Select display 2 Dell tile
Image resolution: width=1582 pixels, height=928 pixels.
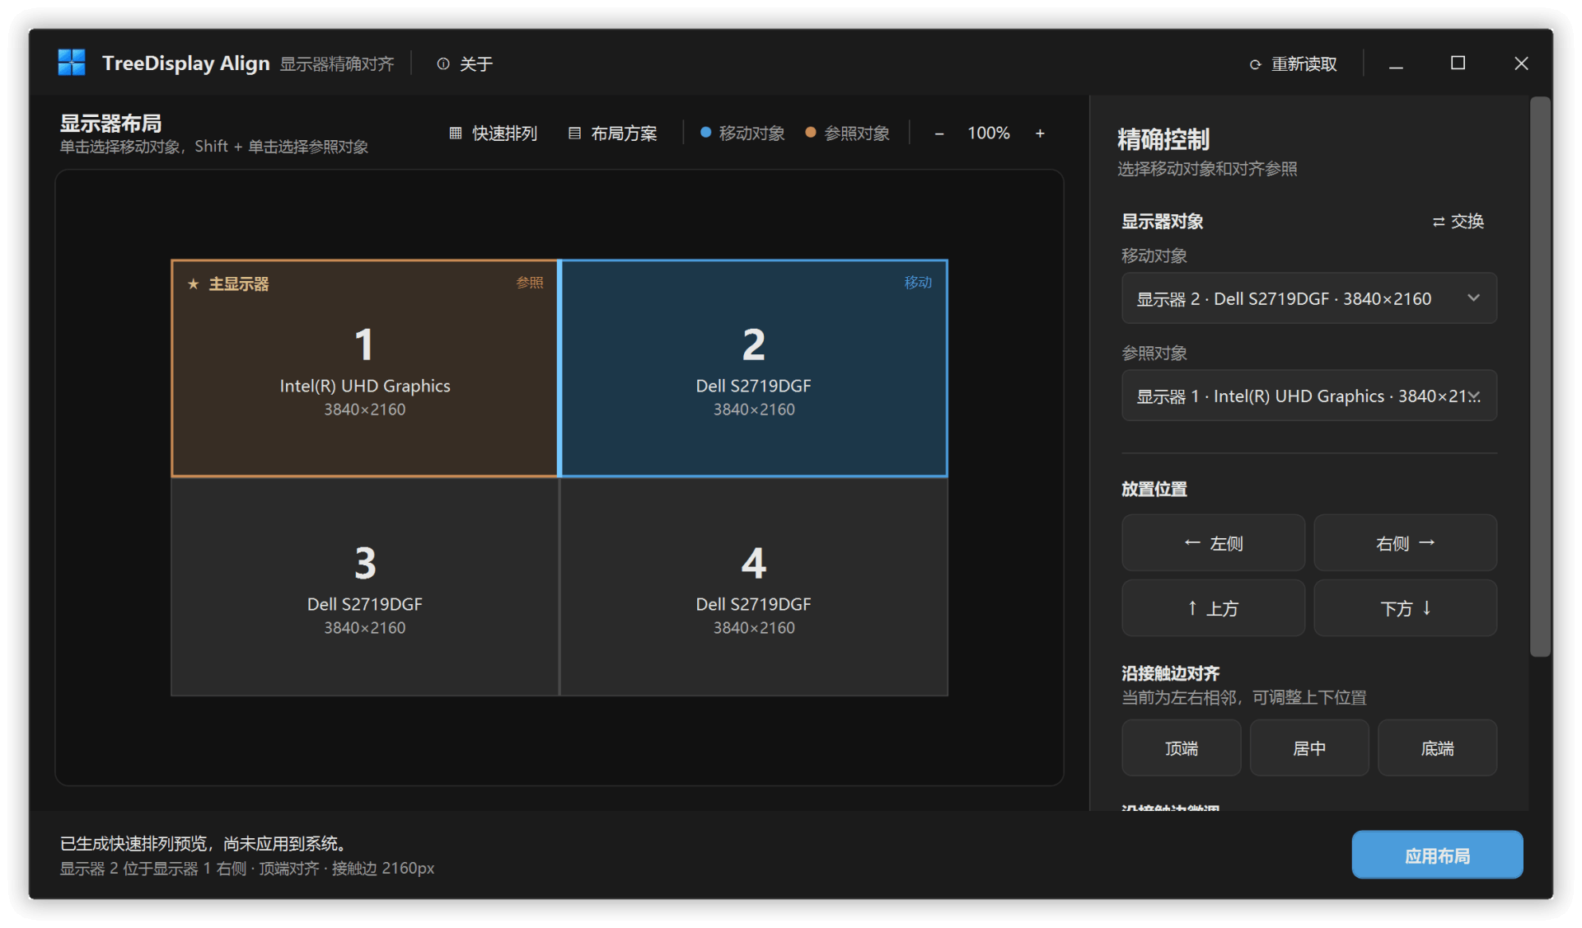click(x=754, y=368)
